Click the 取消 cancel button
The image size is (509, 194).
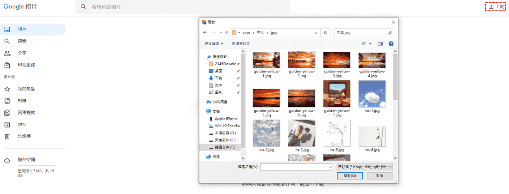click(x=379, y=176)
